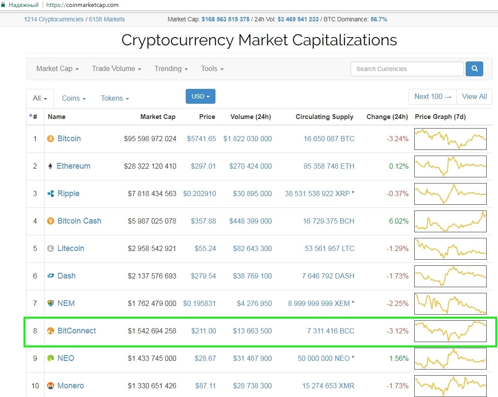Click NEO change value 1.56%

(399, 358)
